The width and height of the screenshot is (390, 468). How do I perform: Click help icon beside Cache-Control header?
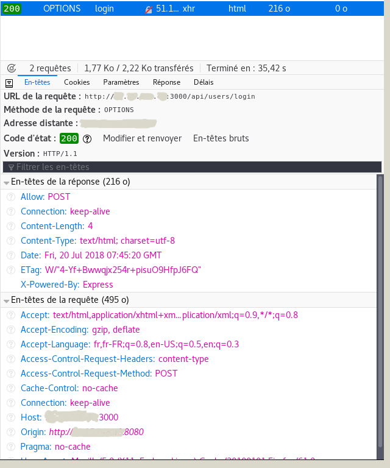tap(11, 388)
